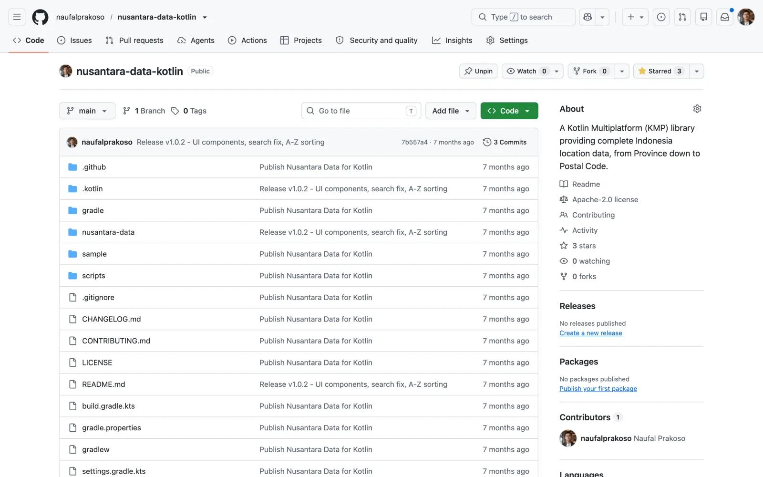The image size is (763, 477).
Task: Open the CHANGELOG.md file
Action: (x=112, y=319)
